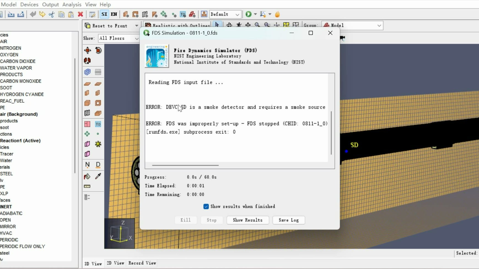
Task: Select air (Background) in the tree
Action: pyautogui.click(x=19, y=114)
